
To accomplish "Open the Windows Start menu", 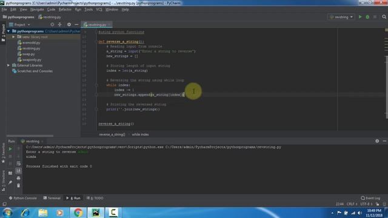I will tap(7, 213).
